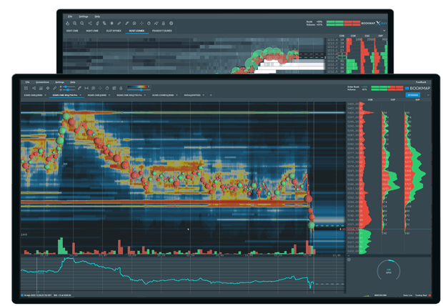The height and width of the screenshot is (306, 443).
Task: Click the order book imbalance bar in the front window
Action: (x=387, y=87)
